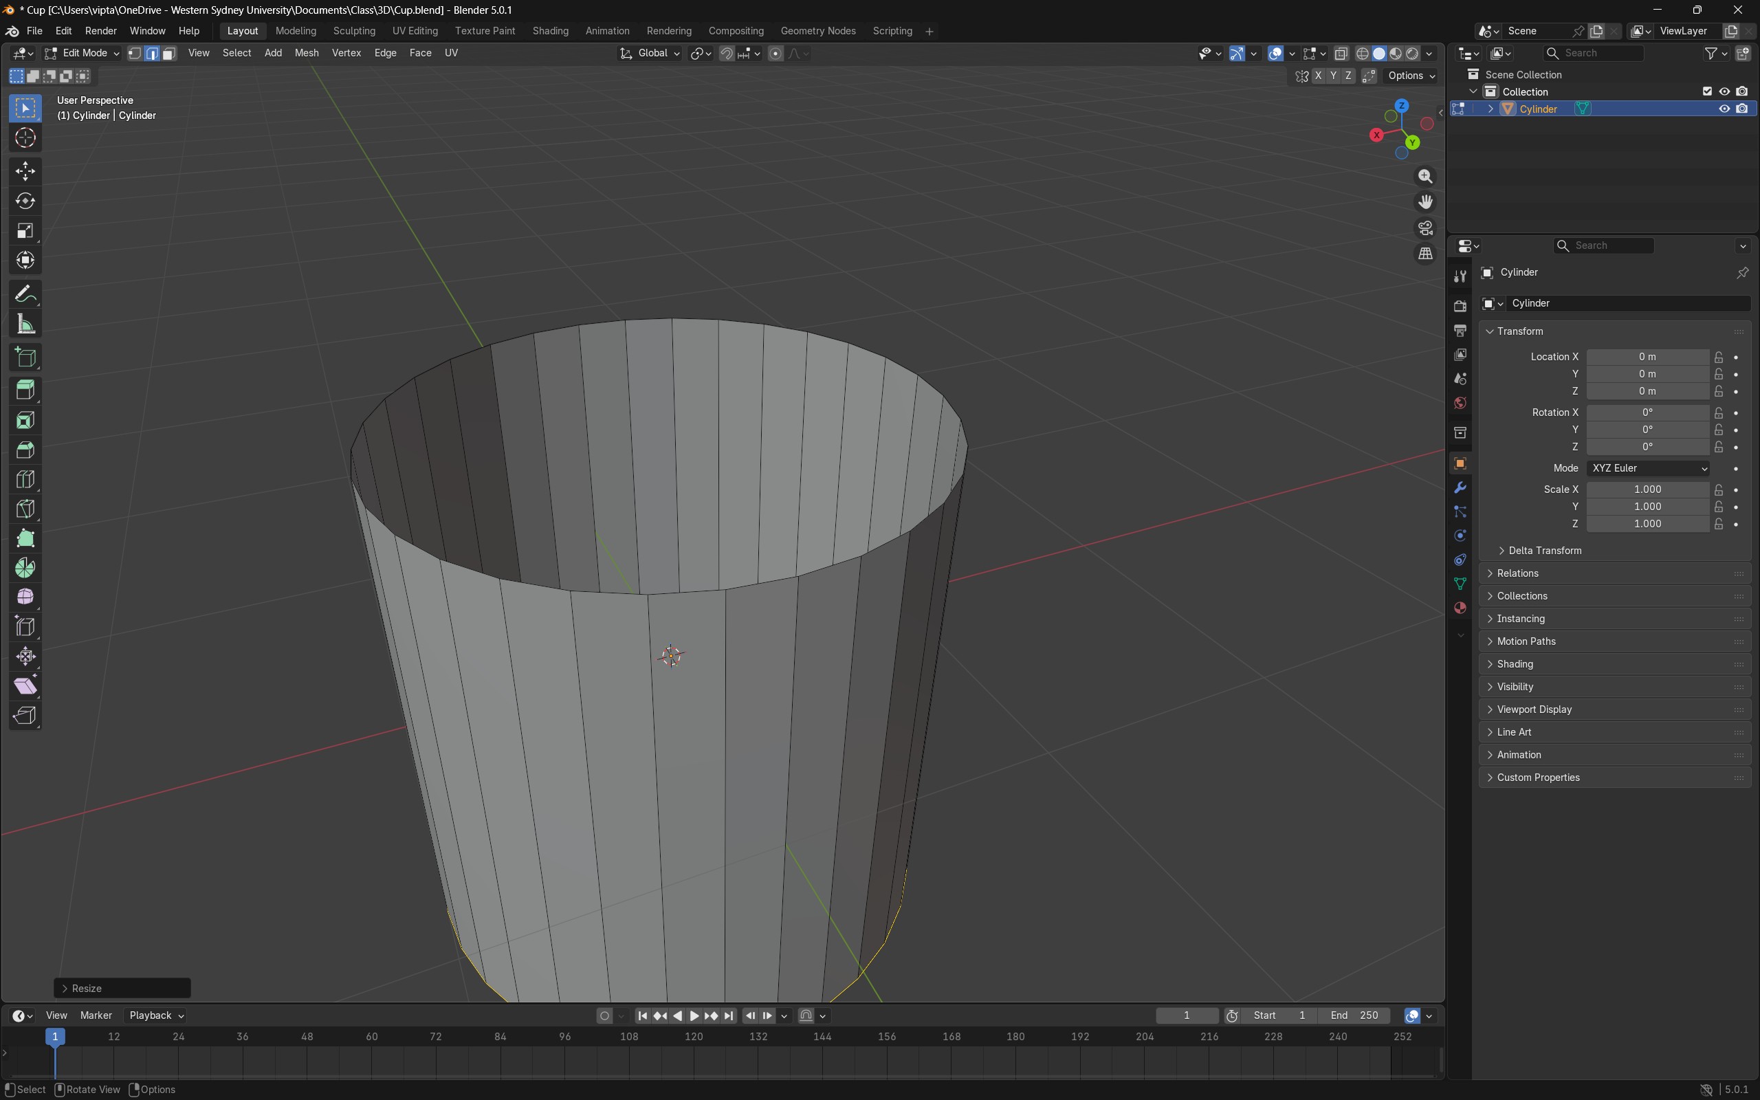Screen dimensions: 1760x1100
Task: Switch to the Sculpting workspace tab
Action: coord(354,30)
